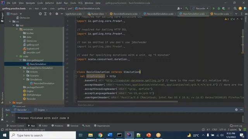Open the Navigate menu
Viewport: 248px width, 139px height.
pos(30,3)
